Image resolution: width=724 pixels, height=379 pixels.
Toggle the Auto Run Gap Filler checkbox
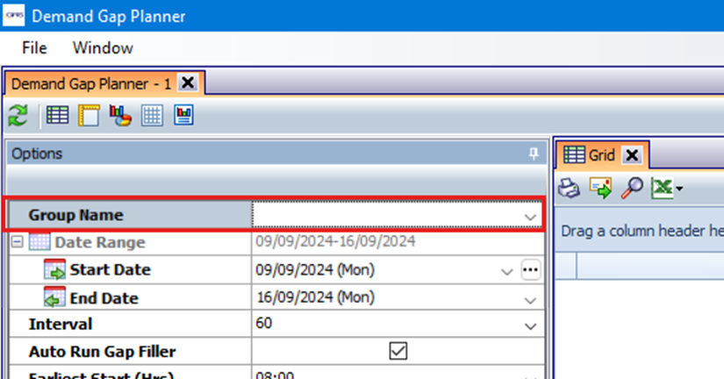coord(398,351)
